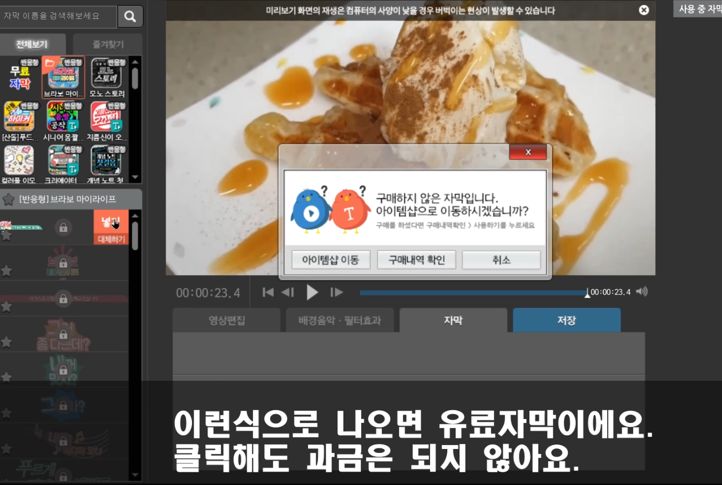The image size is (722, 485).
Task: Open the 사용 중 자막 panel tab
Action: [x=698, y=9]
